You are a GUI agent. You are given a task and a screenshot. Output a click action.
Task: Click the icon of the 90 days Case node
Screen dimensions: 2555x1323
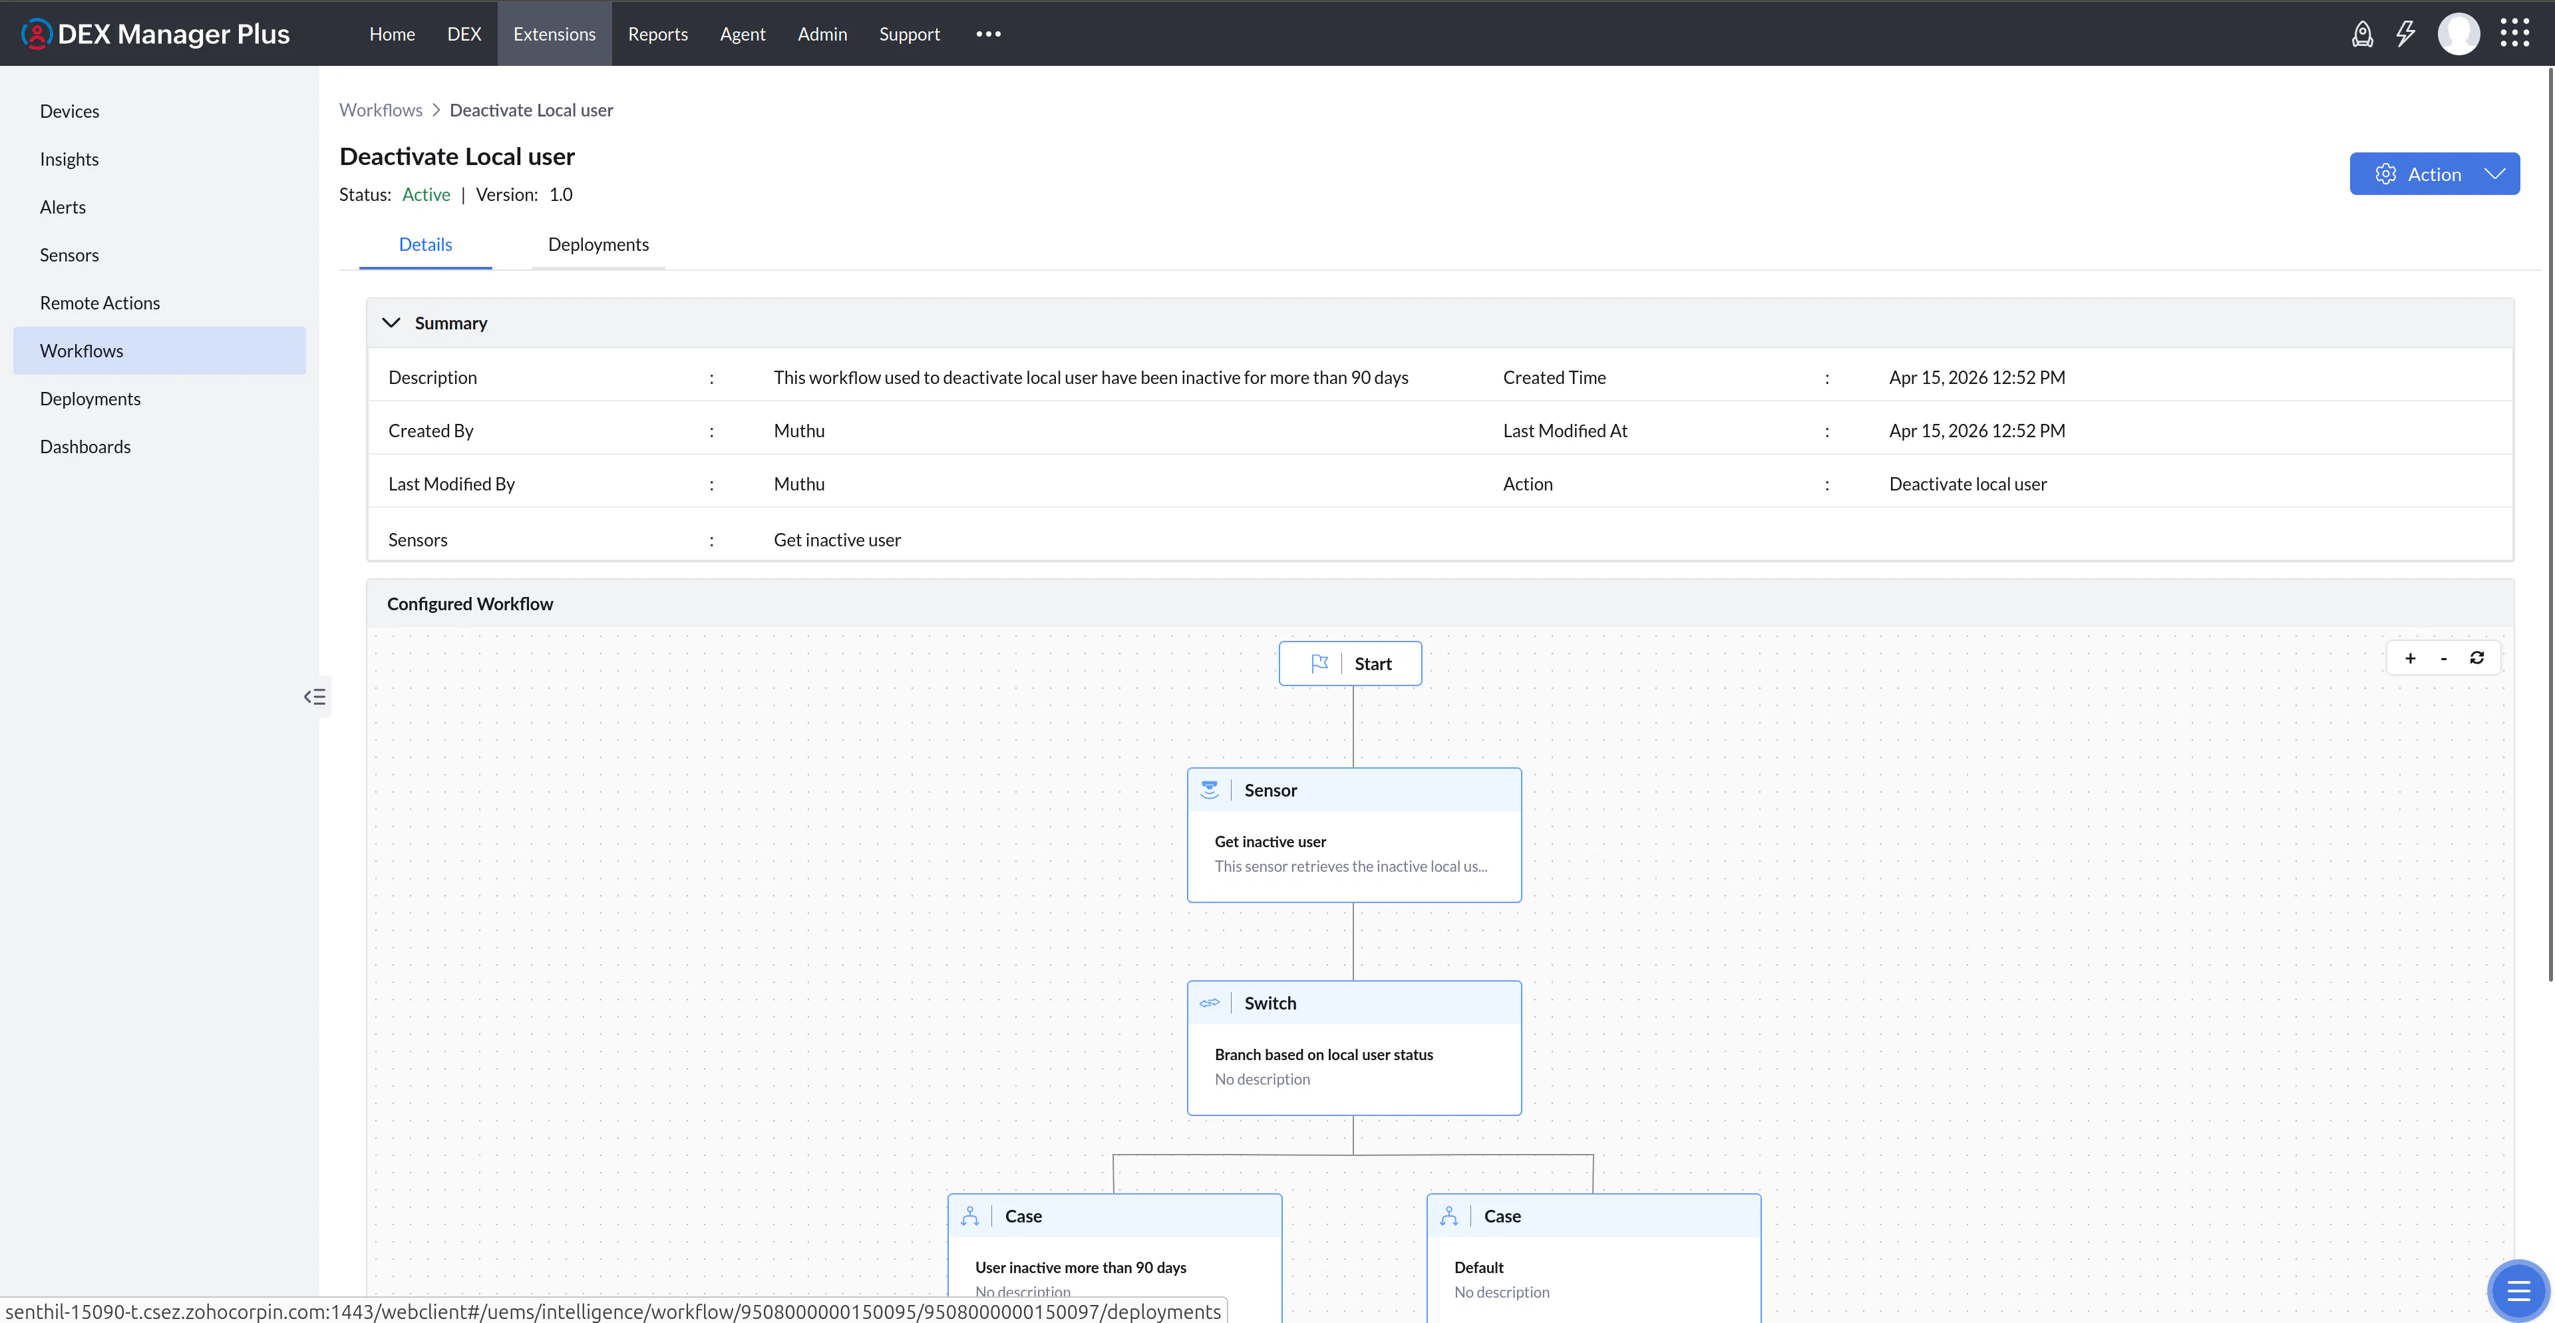point(970,1216)
